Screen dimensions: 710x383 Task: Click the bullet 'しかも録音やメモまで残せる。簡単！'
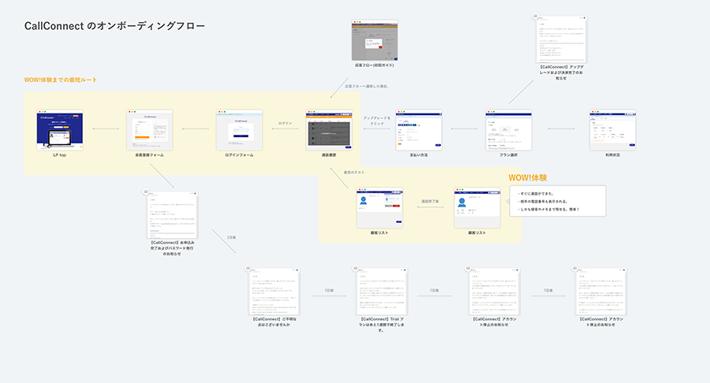[549, 210]
